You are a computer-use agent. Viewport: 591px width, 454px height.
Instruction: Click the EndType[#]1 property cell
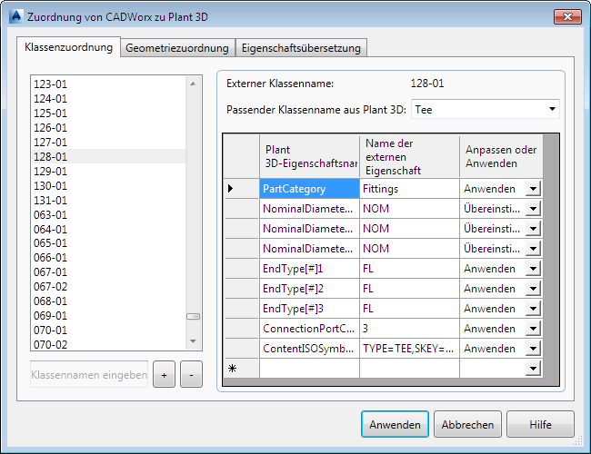pos(309,269)
